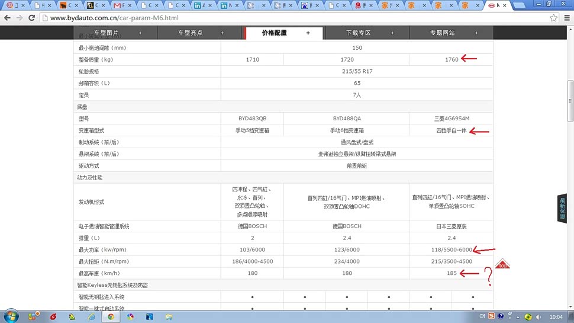Click the 最高车速 (km/h) row label
The width and height of the screenshot is (574, 323).
(x=99, y=273)
